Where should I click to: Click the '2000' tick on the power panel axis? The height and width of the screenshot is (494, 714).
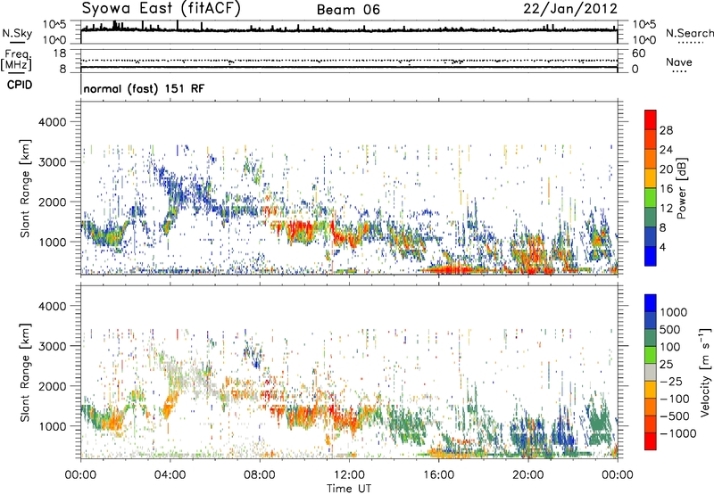tap(52, 202)
